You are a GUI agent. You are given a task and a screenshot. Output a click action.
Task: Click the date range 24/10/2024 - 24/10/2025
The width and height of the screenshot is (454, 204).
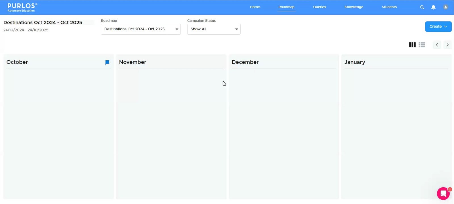26,30
